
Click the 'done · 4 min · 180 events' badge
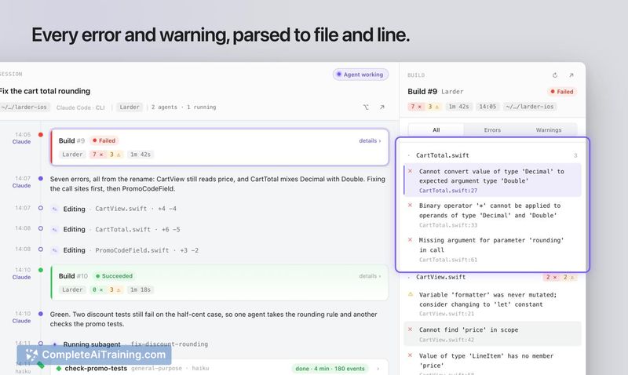coord(330,369)
